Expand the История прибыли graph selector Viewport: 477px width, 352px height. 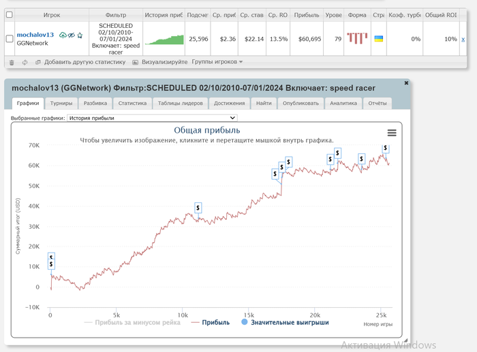pyautogui.click(x=152, y=118)
